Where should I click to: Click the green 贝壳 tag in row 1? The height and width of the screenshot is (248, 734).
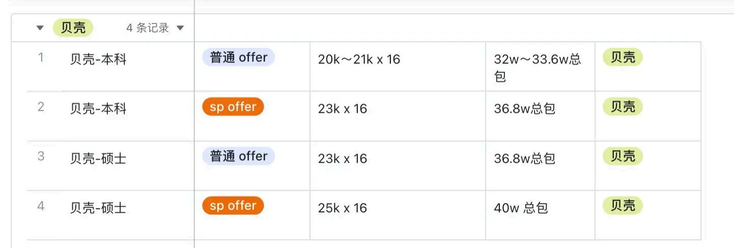pyautogui.click(x=623, y=57)
